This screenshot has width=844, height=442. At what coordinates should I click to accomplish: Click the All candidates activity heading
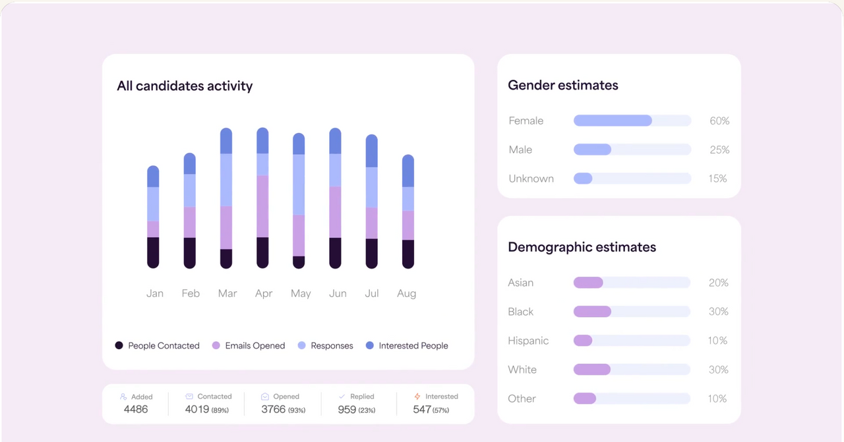point(185,86)
